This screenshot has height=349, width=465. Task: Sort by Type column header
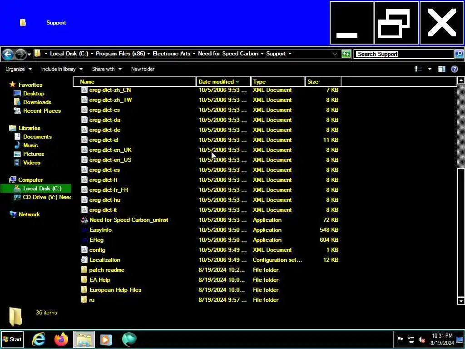278,82
